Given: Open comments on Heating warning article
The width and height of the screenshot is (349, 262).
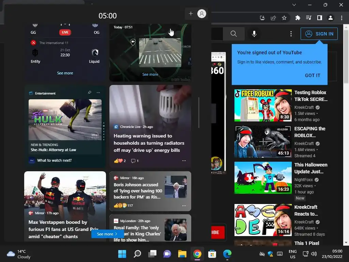Looking at the screenshot, I should pyautogui.click(x=135, y=161).
